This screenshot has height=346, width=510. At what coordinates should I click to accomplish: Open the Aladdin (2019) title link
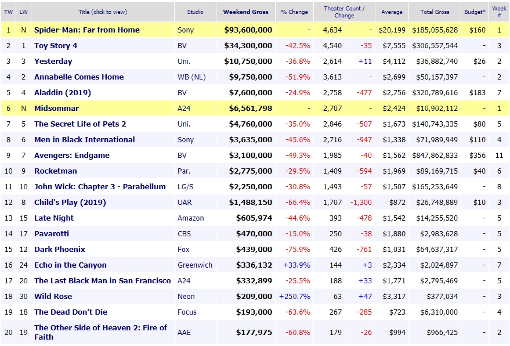pyautogui.click(x=63, y=92)
